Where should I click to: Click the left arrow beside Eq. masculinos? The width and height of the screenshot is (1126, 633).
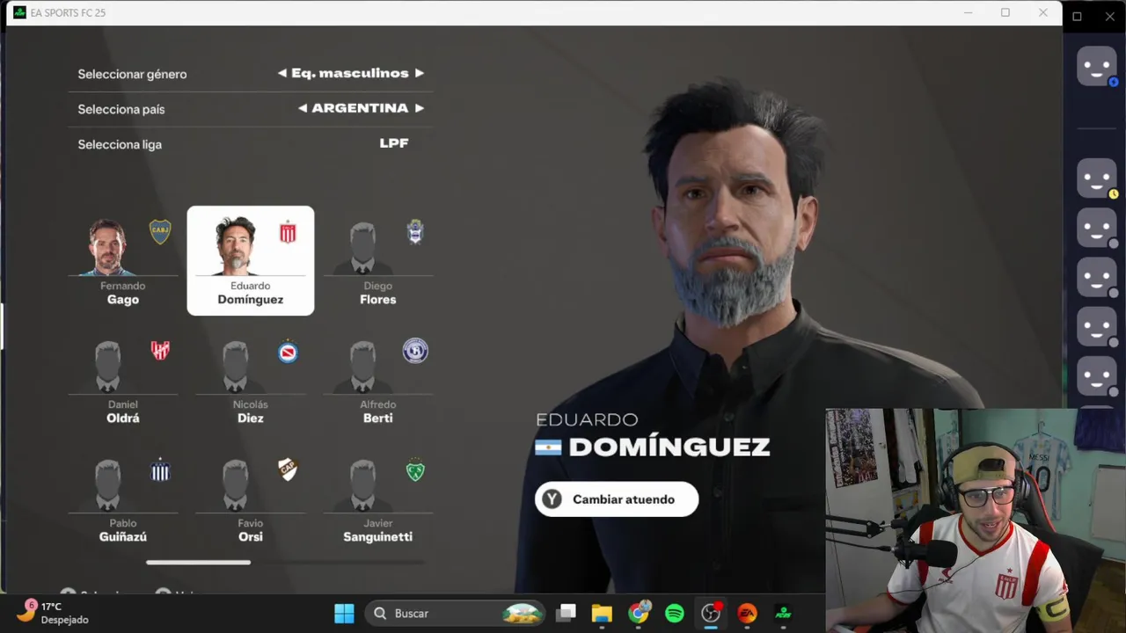(282, 73)
